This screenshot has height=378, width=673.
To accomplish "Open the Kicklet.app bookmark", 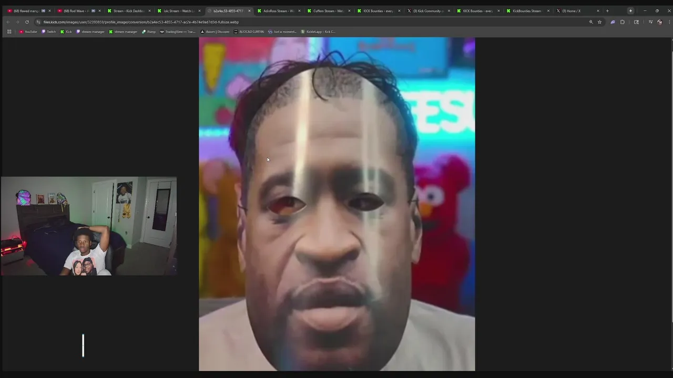I will 318,31.
